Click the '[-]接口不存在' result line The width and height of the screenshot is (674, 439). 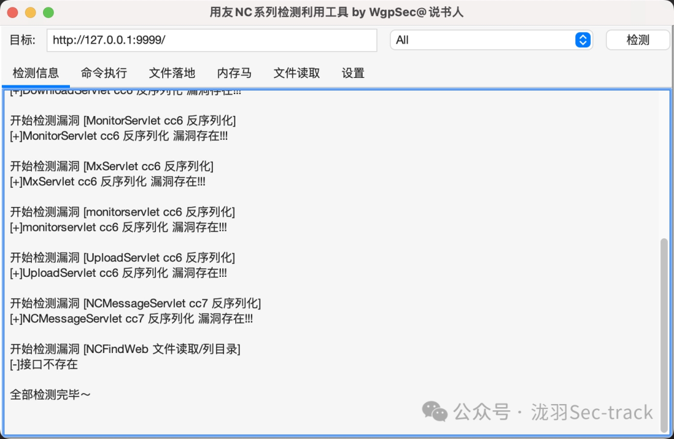(x=44, y=364)
